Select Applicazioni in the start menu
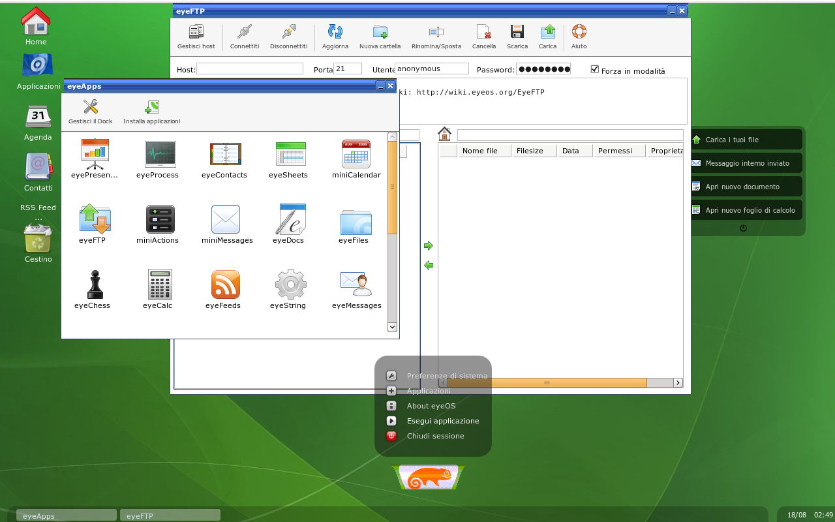 pyautogui.click(x=429, y=391)
